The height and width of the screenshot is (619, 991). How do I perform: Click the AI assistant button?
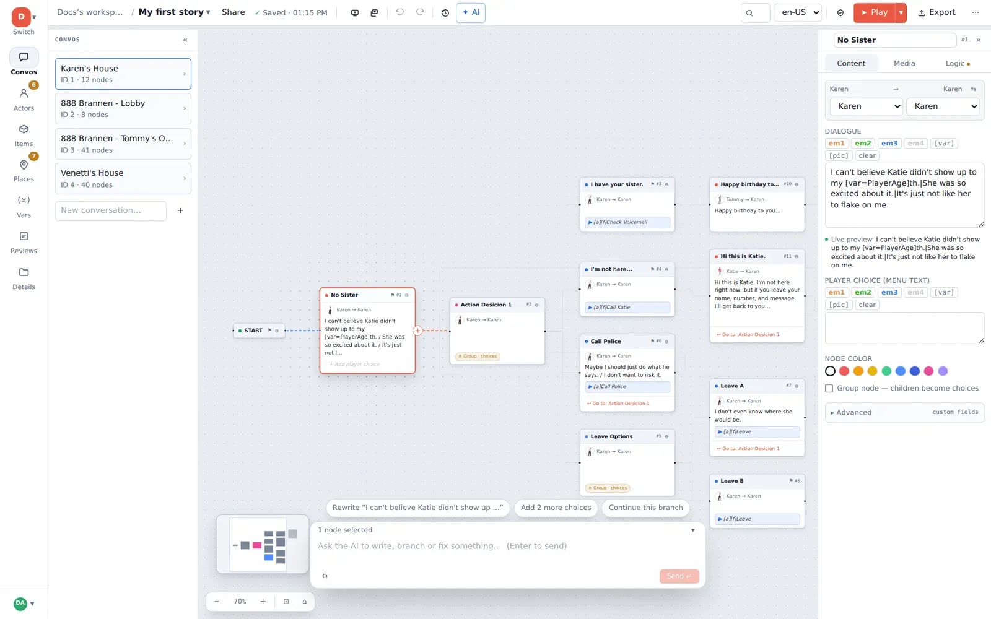pos(471,12)
